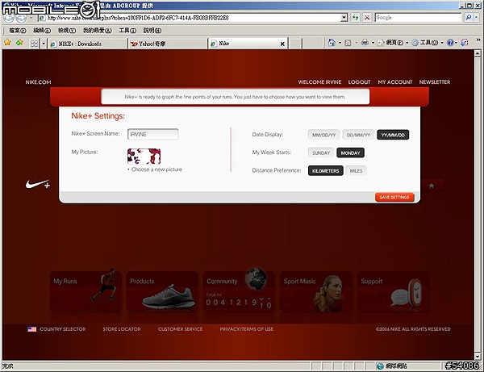Open MY ACCOUNT link
This screenshot has height=372, width=484.
(x=395, y=82)
